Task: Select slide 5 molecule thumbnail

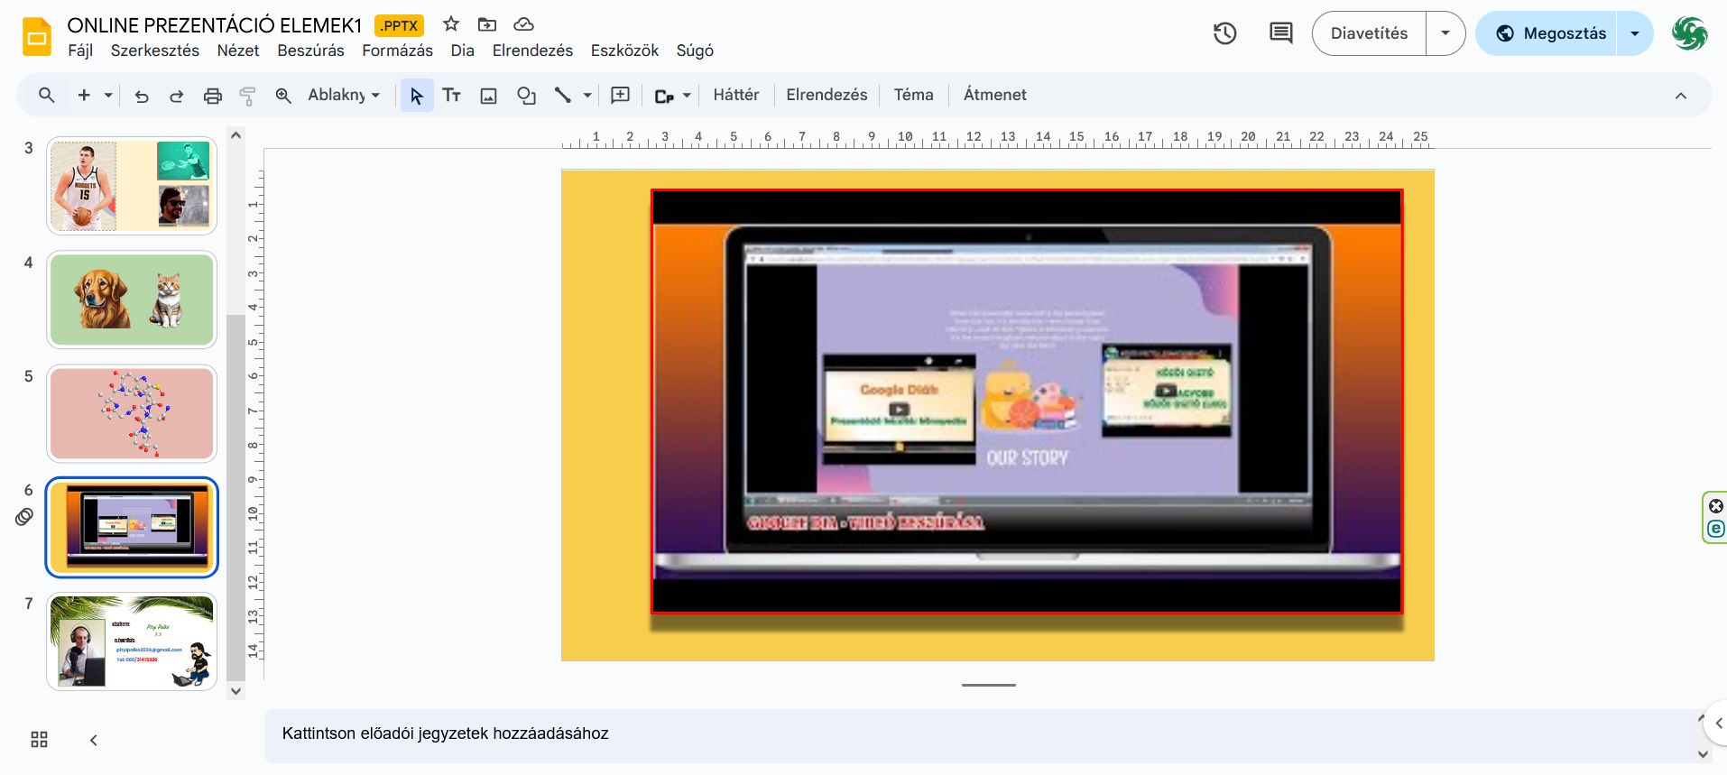Action: (x=132, y=413)
